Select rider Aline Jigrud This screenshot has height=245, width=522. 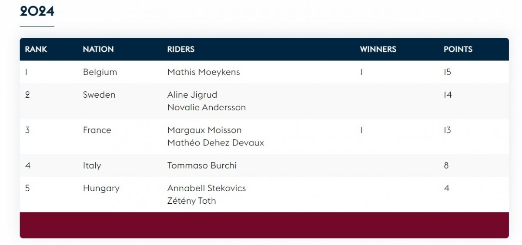coord(192,95)
